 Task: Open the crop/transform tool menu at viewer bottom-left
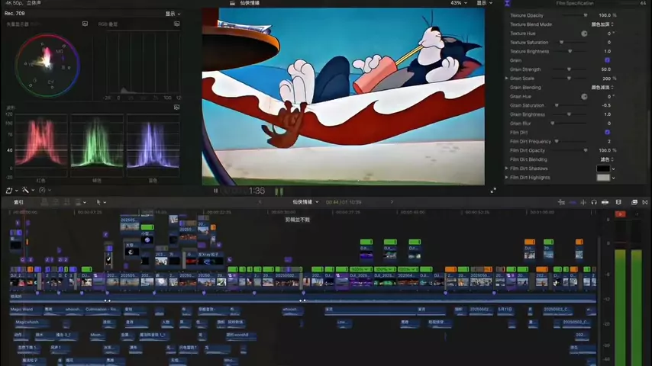pos(11,190)
